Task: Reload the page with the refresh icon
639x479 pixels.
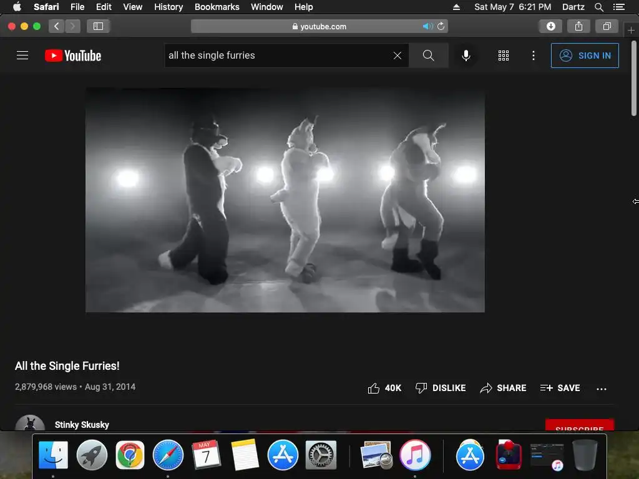Action: [x=441, y=26]
